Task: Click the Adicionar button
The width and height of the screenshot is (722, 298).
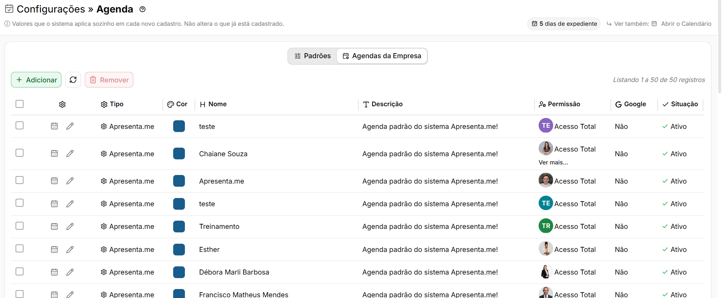Action: pos(36,80)
